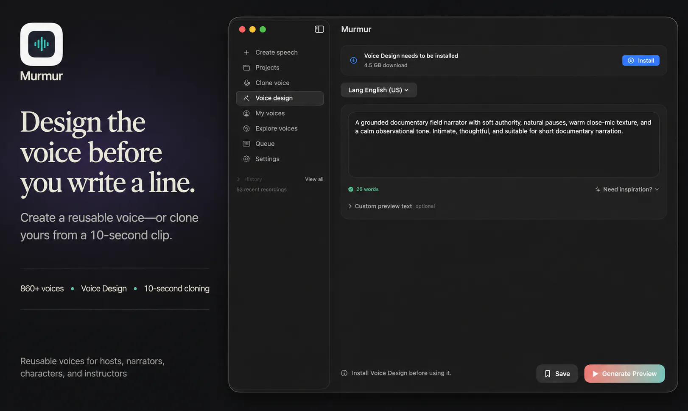The image size is (688, 411).
Task: Click the '53 recent recordings' text
Action: click(261, 190)
